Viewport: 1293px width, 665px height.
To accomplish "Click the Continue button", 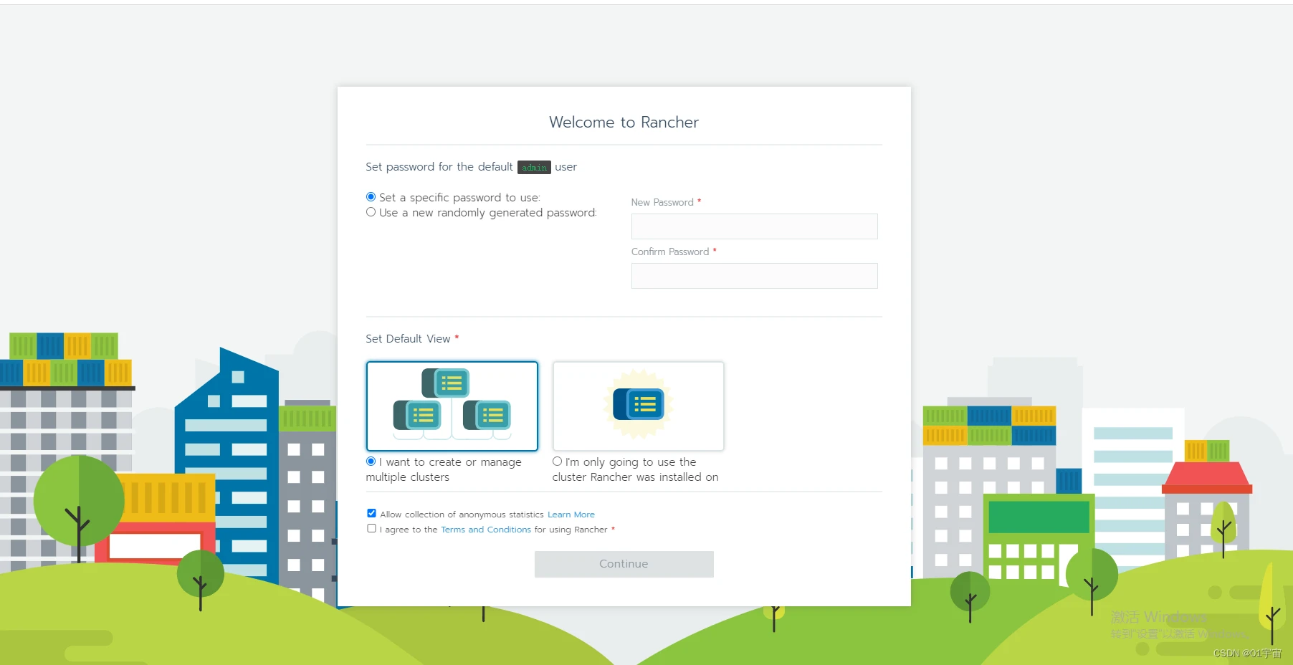I will coord(624,564).
